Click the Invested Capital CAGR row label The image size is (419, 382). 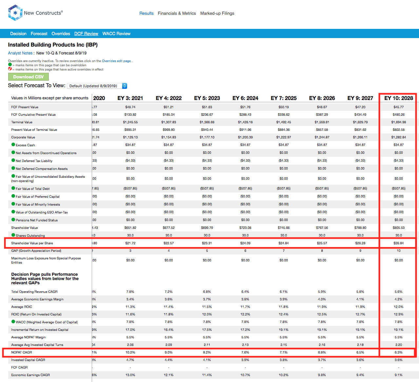coord(28,360)
